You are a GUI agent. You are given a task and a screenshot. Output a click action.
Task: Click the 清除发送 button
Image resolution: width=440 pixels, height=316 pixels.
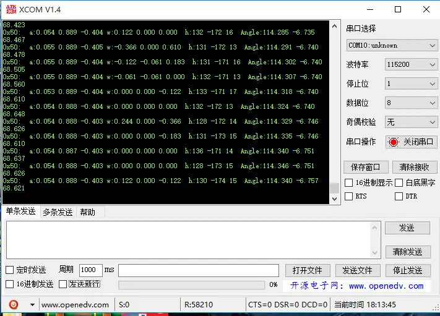click(x=407, y=252)
